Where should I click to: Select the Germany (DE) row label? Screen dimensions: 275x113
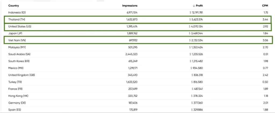coord(17,103)
